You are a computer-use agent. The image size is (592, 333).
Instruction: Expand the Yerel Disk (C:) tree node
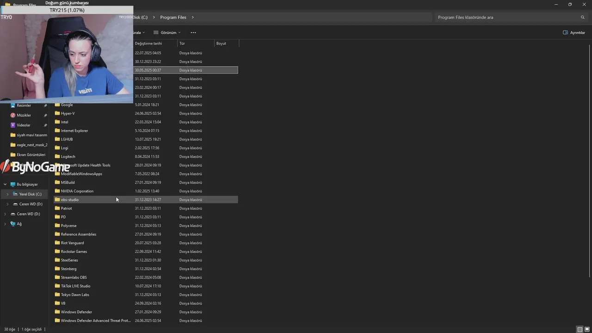[7, 194]
